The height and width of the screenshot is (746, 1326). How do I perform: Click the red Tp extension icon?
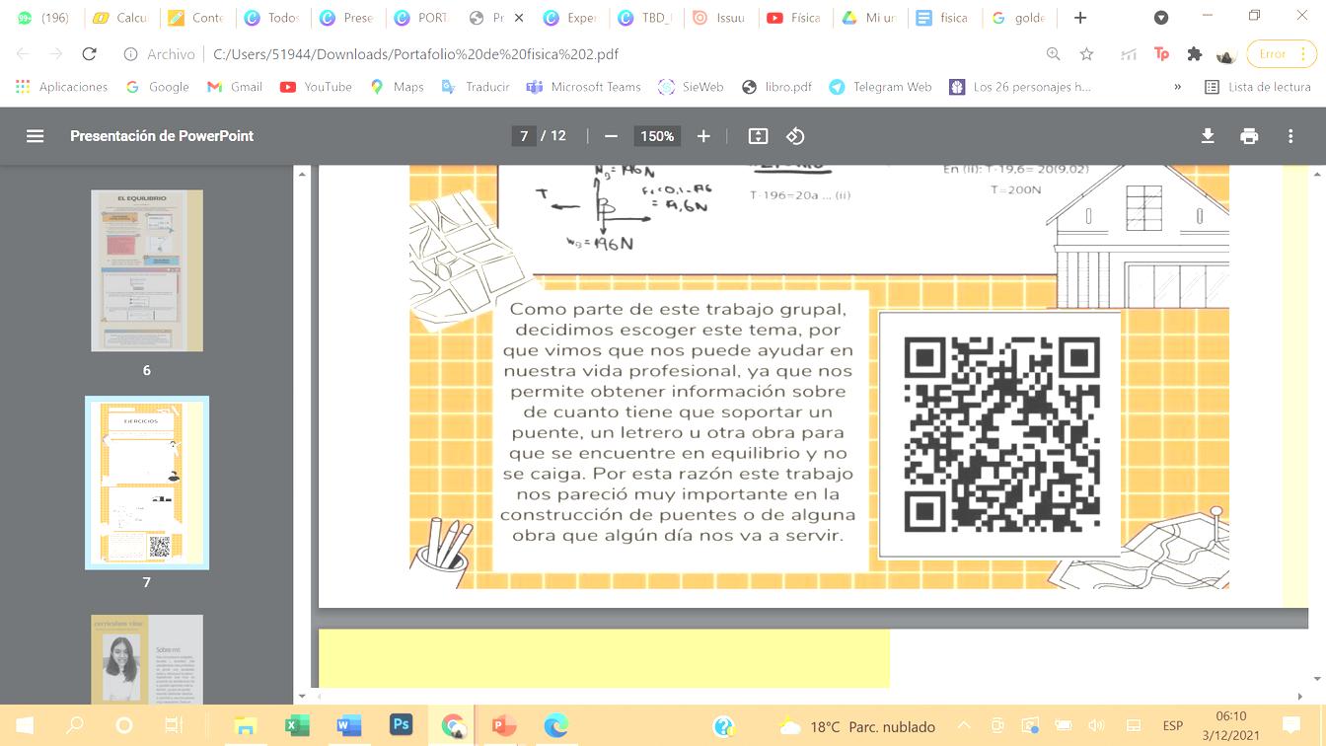(1161, 54)
